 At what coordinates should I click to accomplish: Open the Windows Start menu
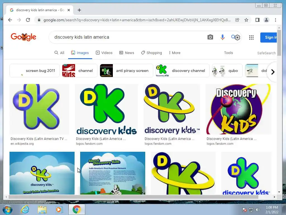tap(8, 209)
